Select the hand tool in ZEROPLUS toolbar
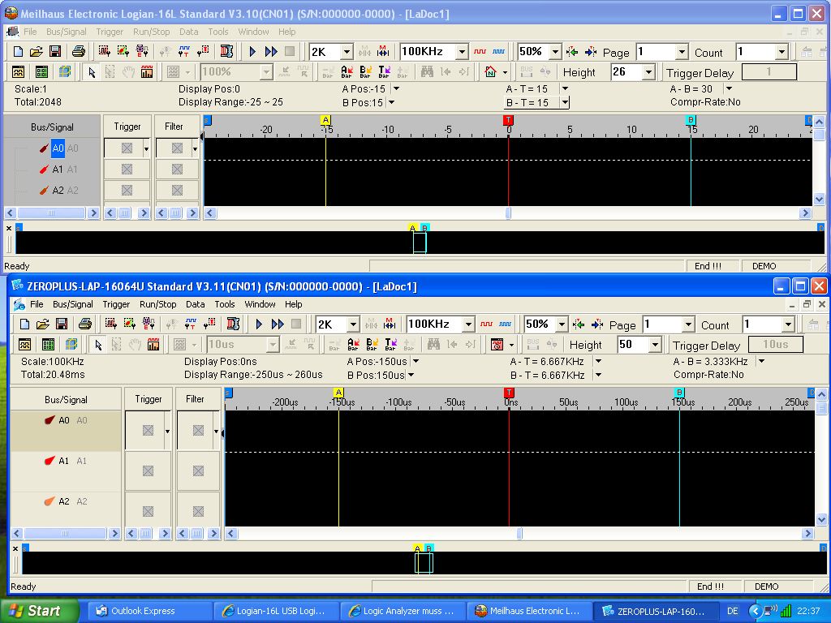Viewport: 831px width, 623px height. tap(136, 345)
